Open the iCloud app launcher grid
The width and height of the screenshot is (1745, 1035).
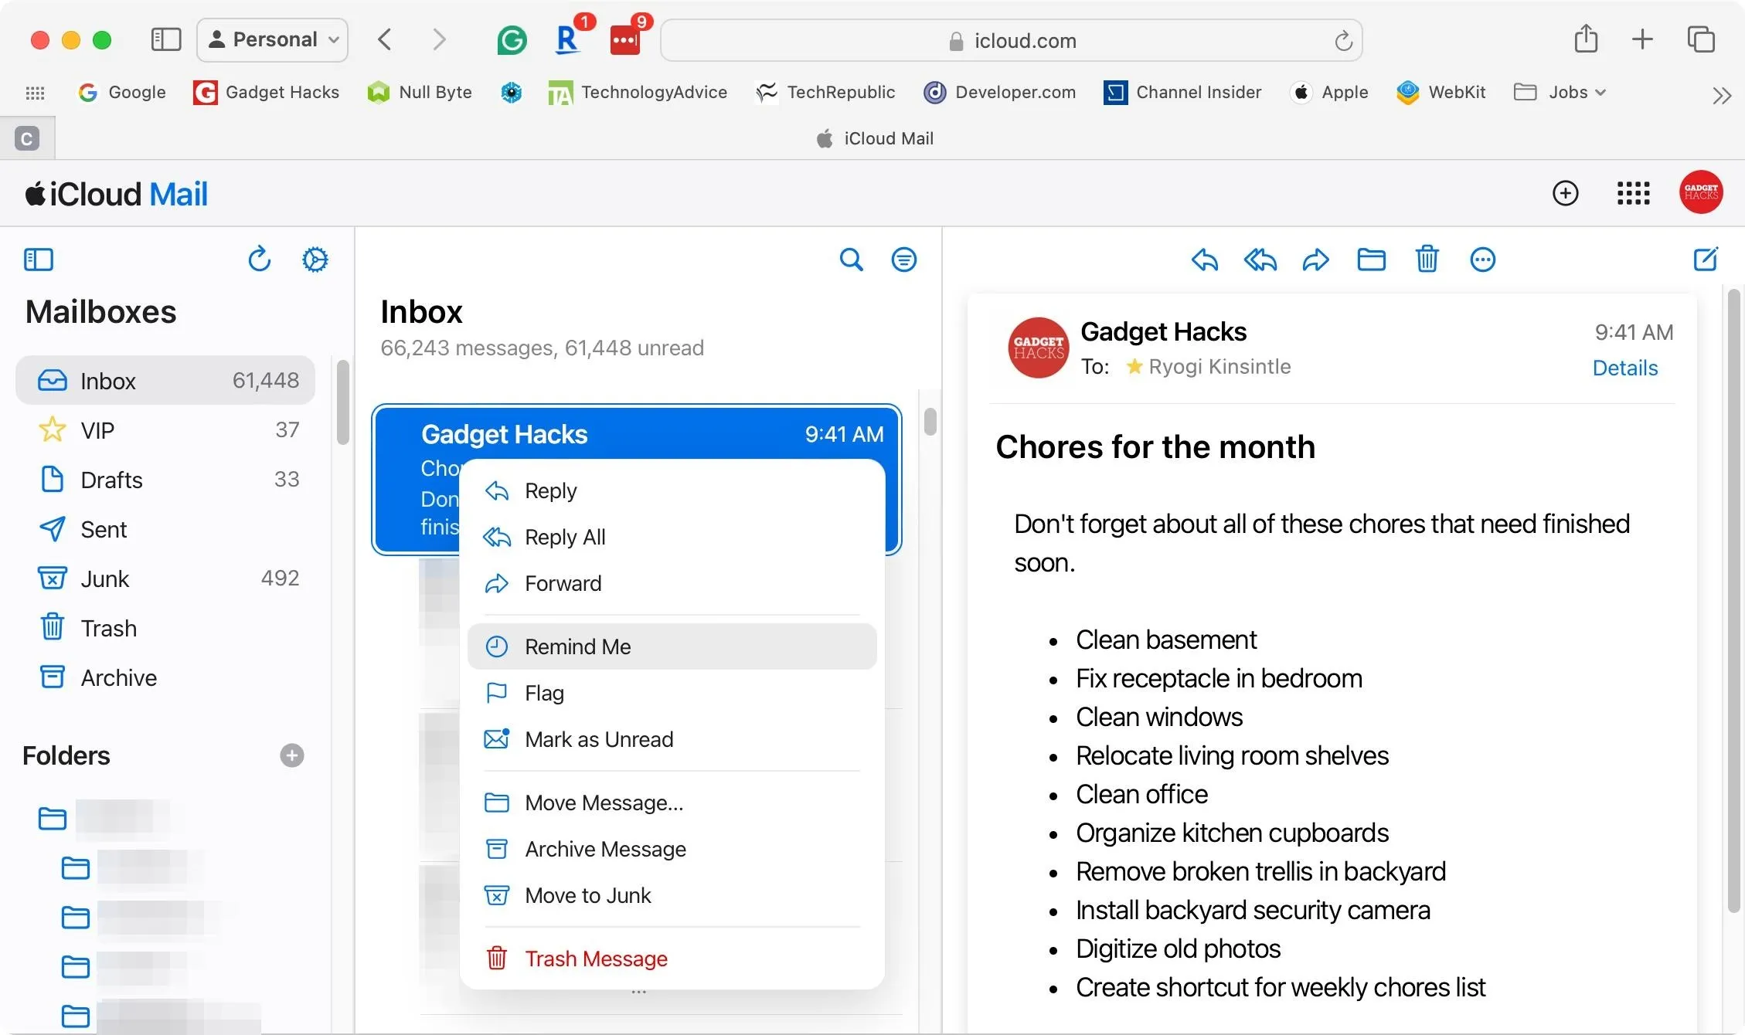[1634, 193]
